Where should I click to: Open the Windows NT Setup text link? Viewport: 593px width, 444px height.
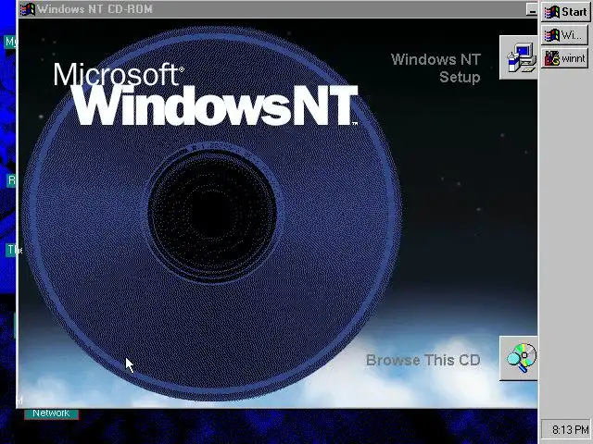coord(435,68)
